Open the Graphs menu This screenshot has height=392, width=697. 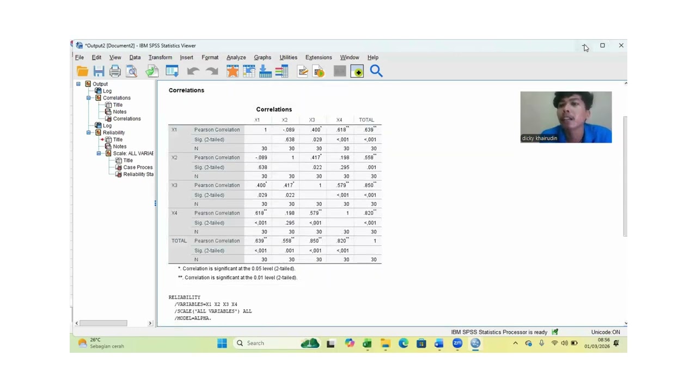coord(262,57)
